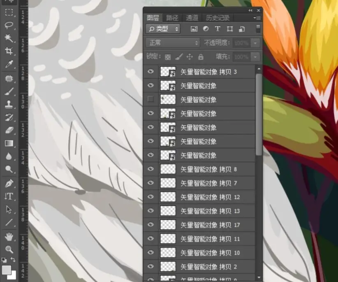Click the 填充 fill value field

tap(242, 57)
